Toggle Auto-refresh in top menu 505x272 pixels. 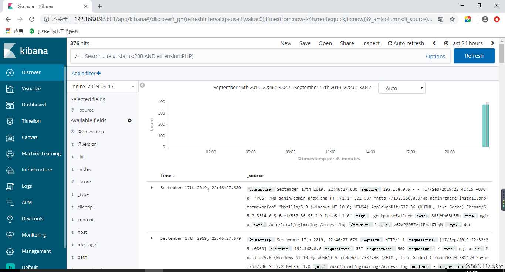(406, 43)
